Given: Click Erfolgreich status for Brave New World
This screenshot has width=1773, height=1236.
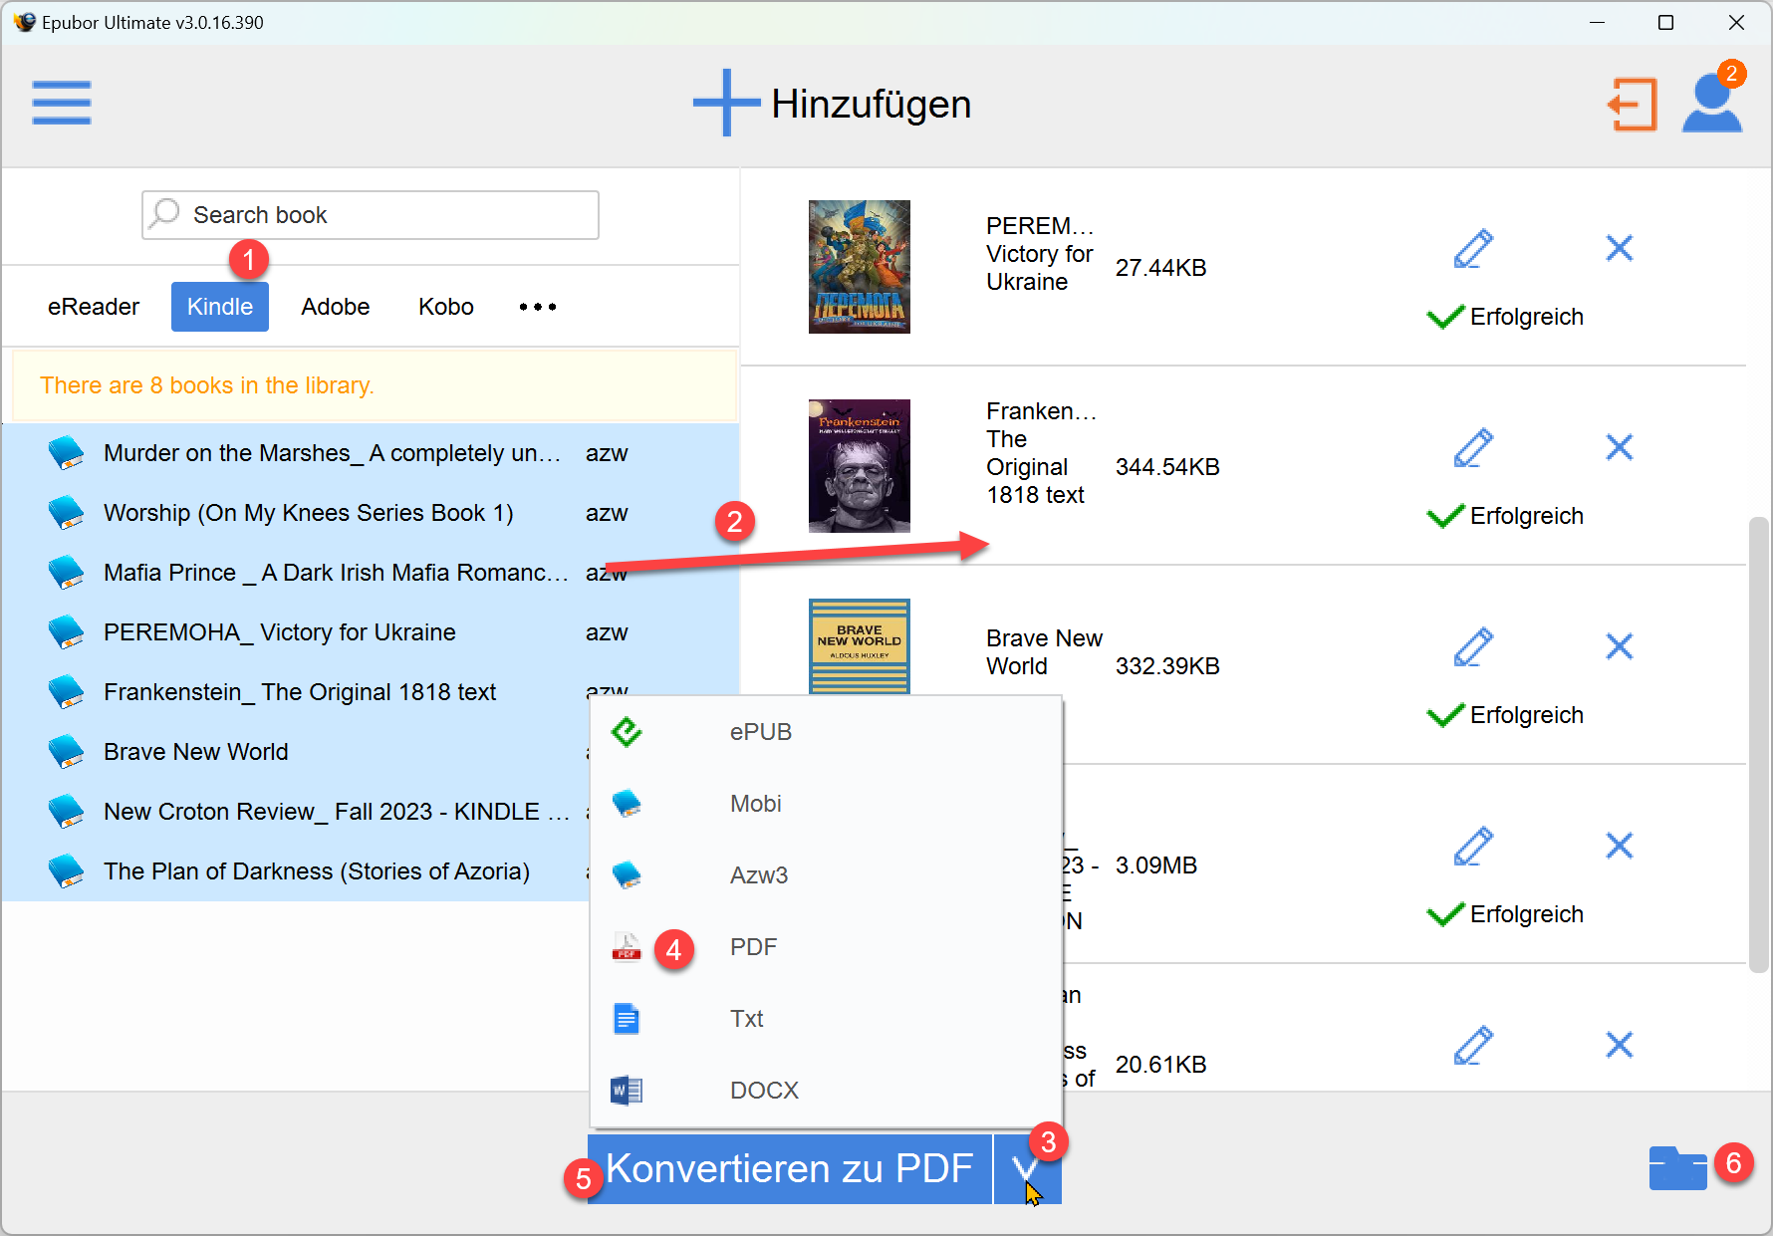Looking at the screenshot, I should tap(1505, 715).
